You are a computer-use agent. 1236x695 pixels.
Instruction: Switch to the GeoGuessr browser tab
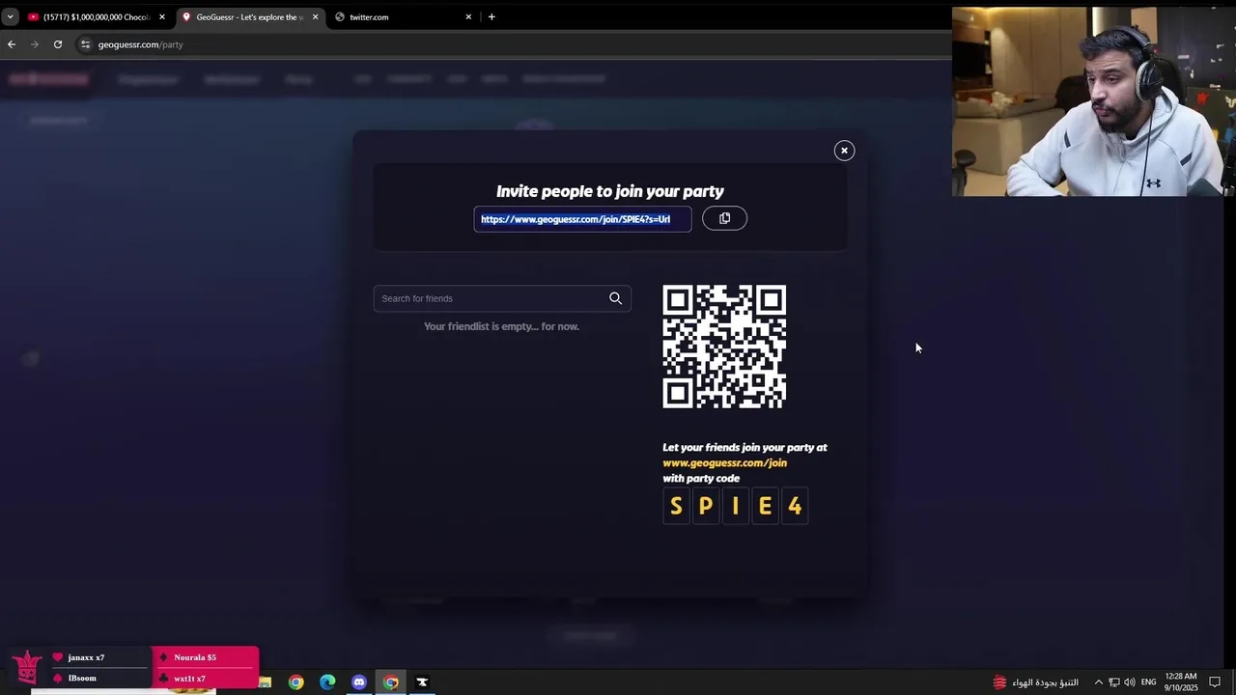249,16
